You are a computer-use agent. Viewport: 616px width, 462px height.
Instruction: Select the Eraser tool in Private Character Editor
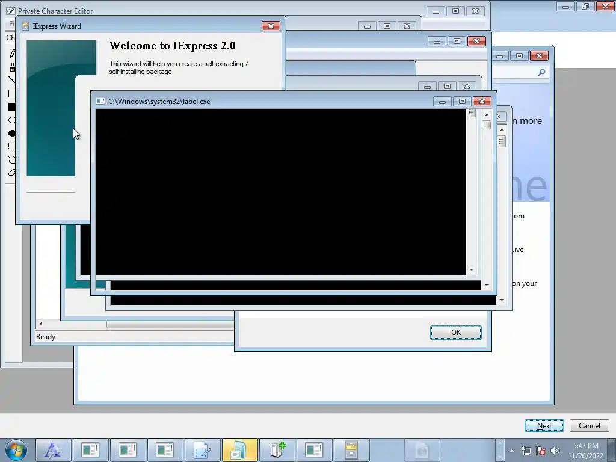(x=12, y=173)
